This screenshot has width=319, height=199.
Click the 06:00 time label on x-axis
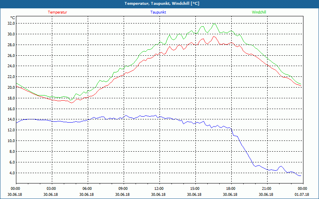88,189
